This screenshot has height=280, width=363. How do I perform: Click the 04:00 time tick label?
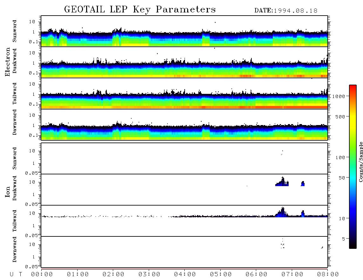click(185, 275)
